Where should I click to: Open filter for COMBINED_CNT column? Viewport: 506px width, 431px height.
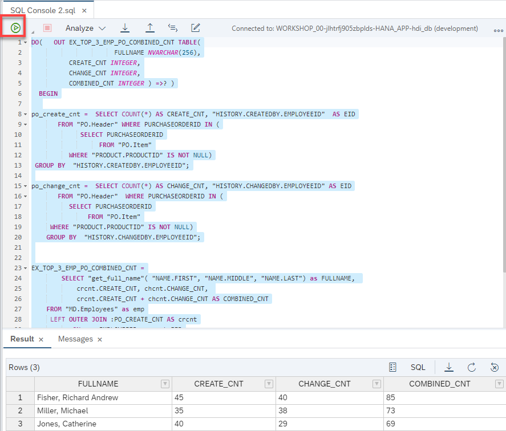[x=499, y=384]
